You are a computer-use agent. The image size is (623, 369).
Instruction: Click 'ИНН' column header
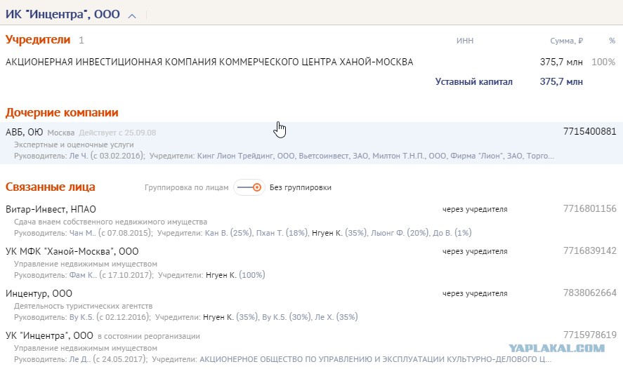(x=465, y=41)
